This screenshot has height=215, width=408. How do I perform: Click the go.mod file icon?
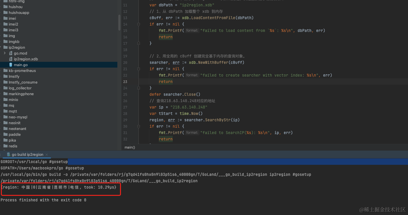click(x=11, y=53)
